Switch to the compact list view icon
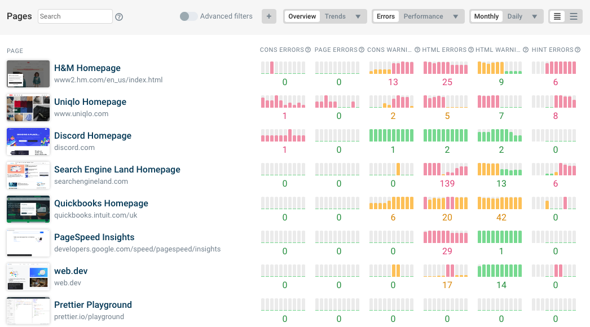 click(557, 16)
